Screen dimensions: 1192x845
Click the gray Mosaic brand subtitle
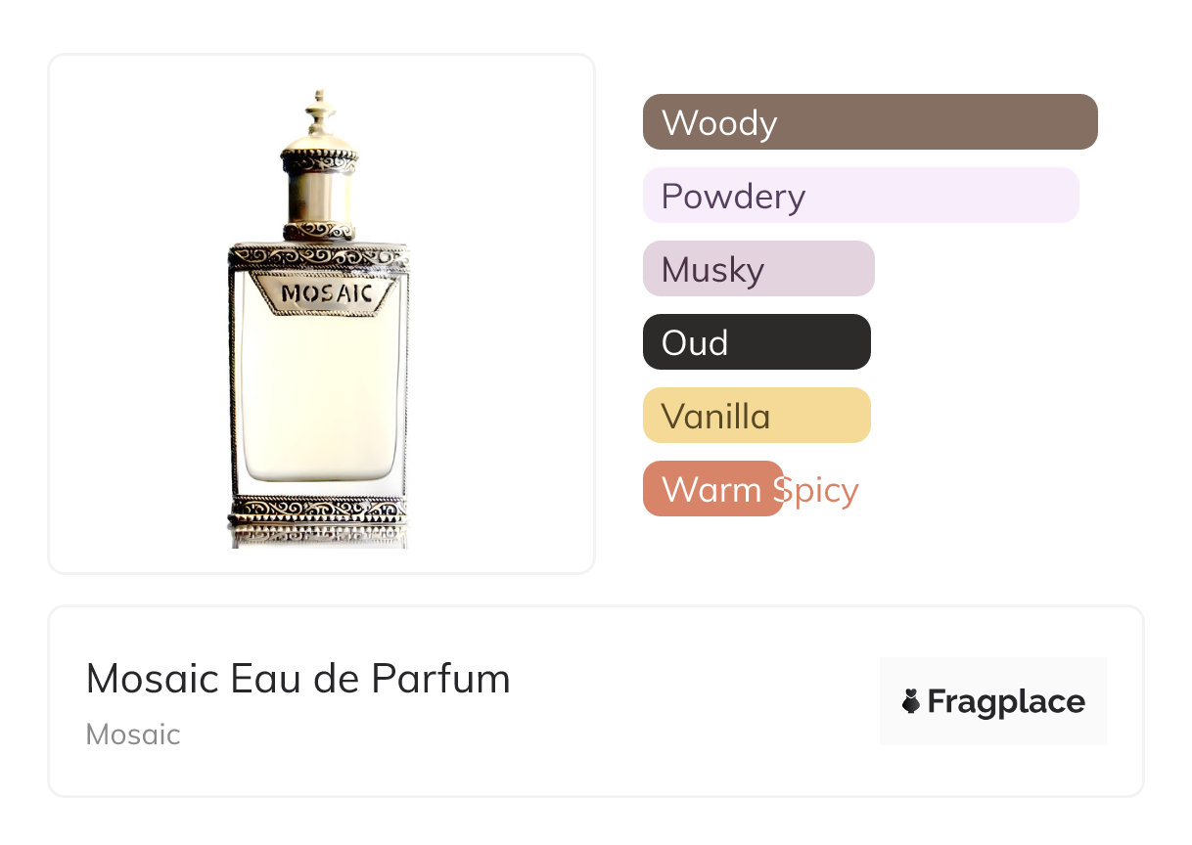[133, 734]
